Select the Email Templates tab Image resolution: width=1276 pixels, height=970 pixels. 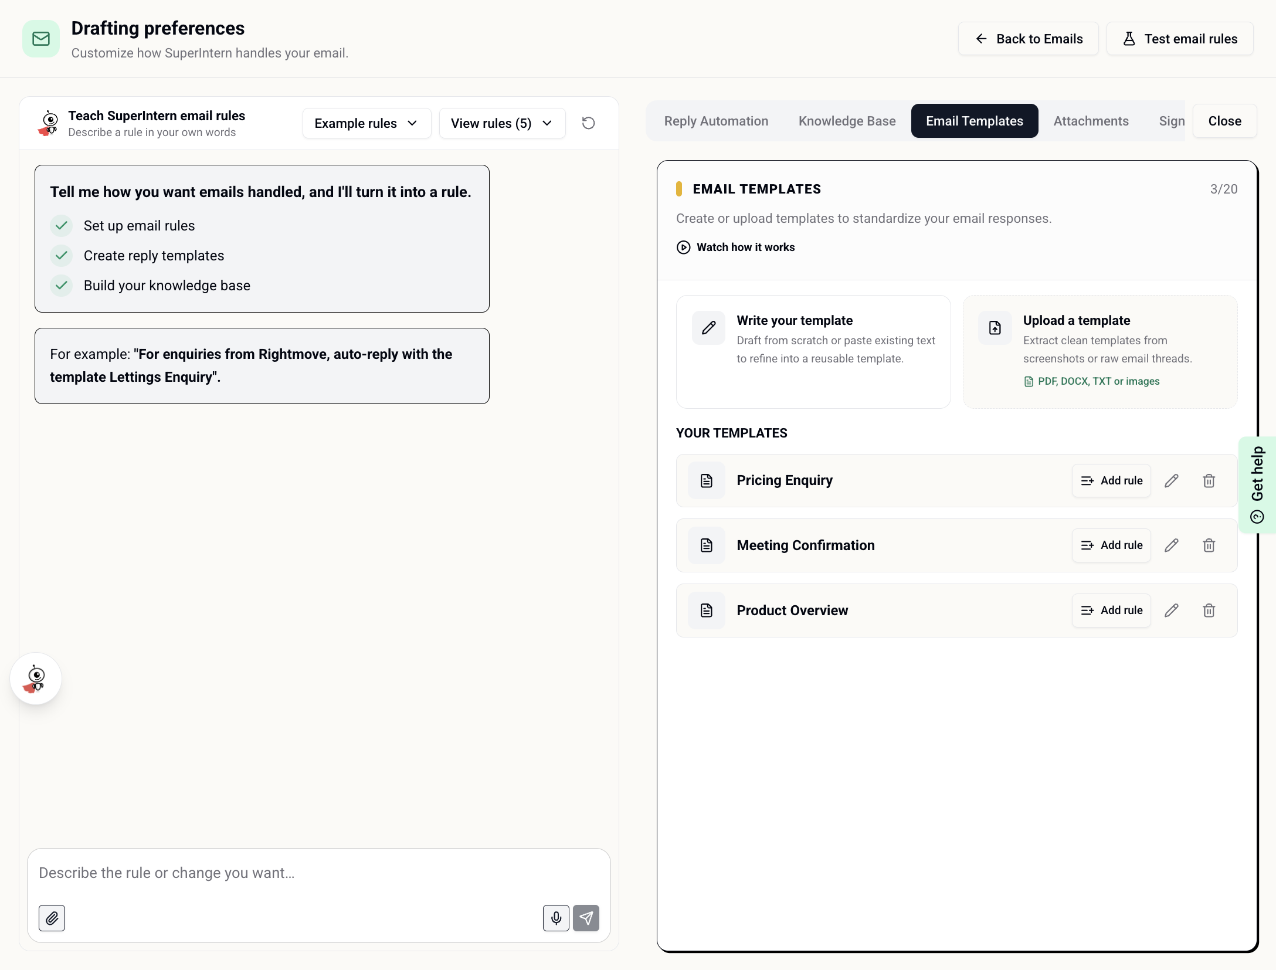coord(975,121)
